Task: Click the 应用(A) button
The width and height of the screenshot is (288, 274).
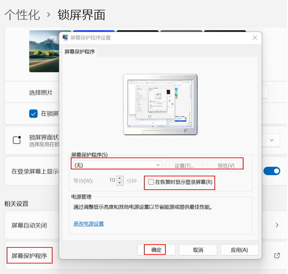Action: click(239, 250)
